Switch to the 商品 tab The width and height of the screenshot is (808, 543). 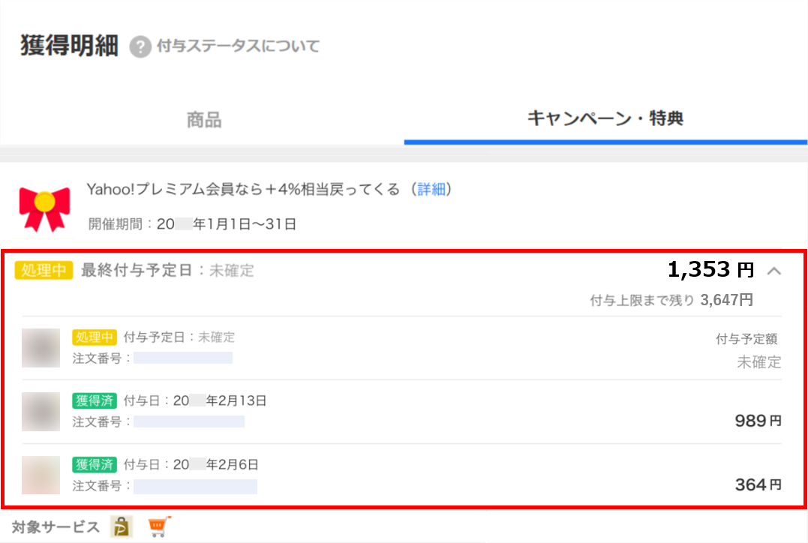click(x=204, y=119)
